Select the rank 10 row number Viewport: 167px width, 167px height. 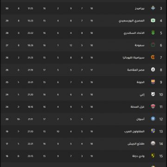coord(161,95)
